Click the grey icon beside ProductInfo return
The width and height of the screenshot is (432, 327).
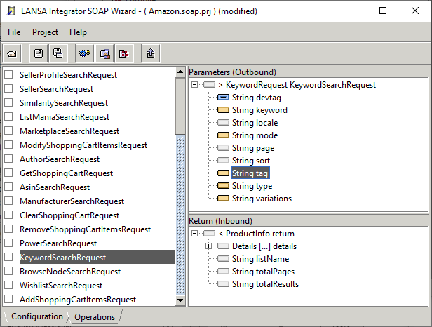coord(209,234)
